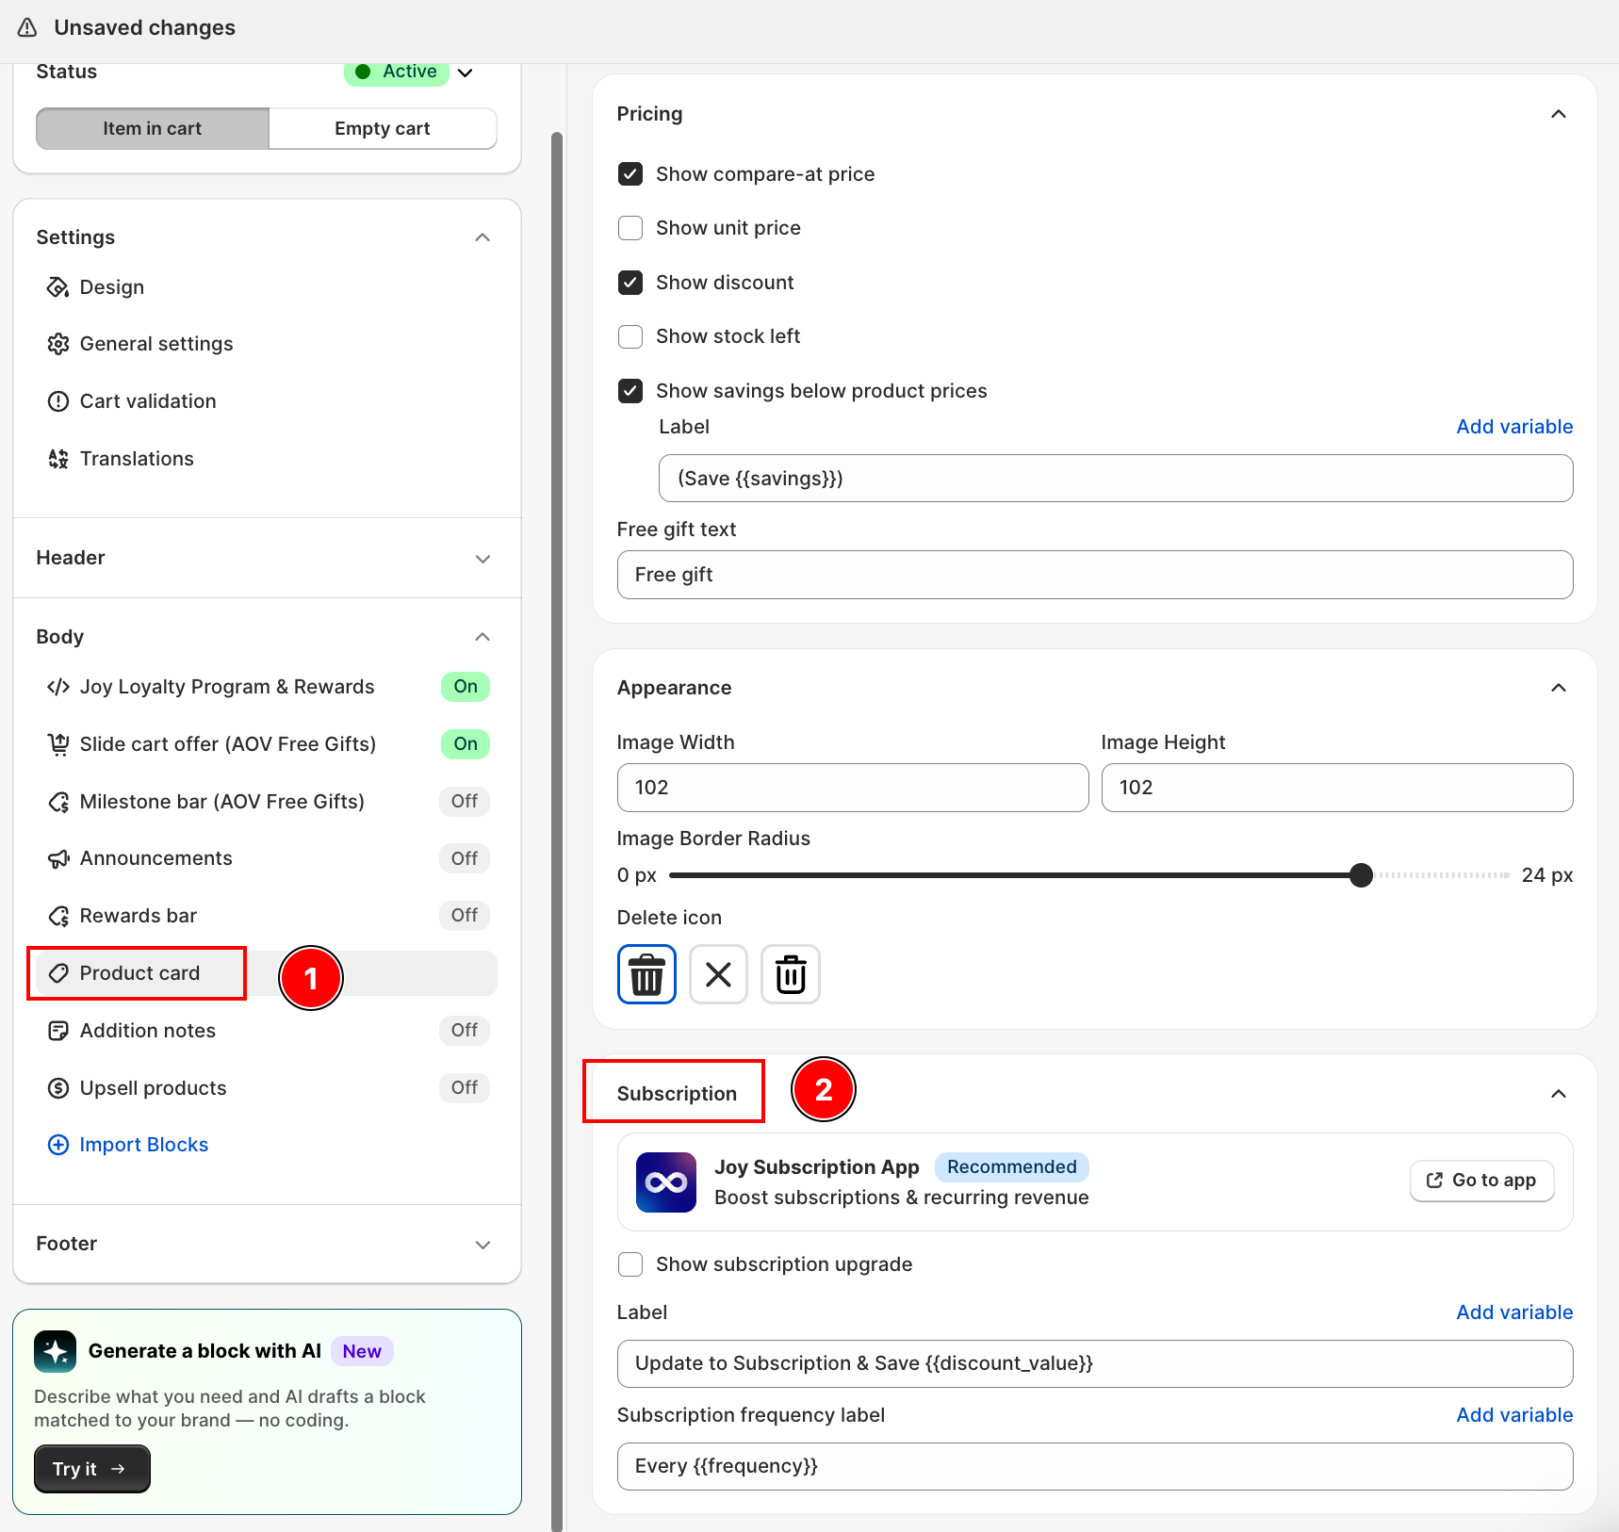The width and height of the screenshot is (1619, 1532).
Task: Click Go to app button
Action: pos(1482,1181)
